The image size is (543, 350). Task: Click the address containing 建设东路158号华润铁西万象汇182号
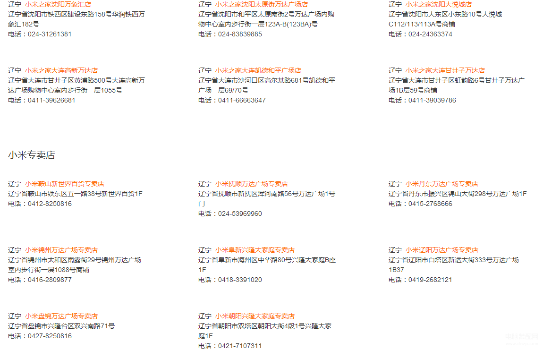76,19
